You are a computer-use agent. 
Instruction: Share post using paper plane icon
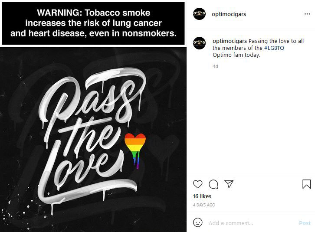[229, 184]
